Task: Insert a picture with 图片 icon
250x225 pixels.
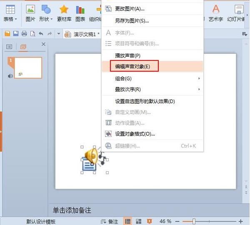Action: point(30,13)
